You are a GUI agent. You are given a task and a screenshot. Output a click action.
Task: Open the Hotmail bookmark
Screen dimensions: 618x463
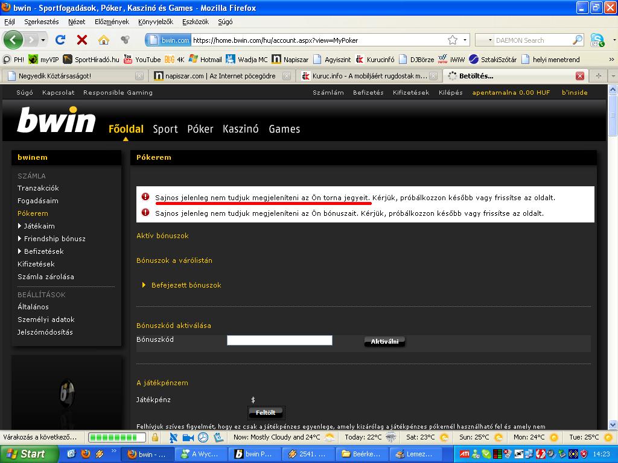coord(205,60)
